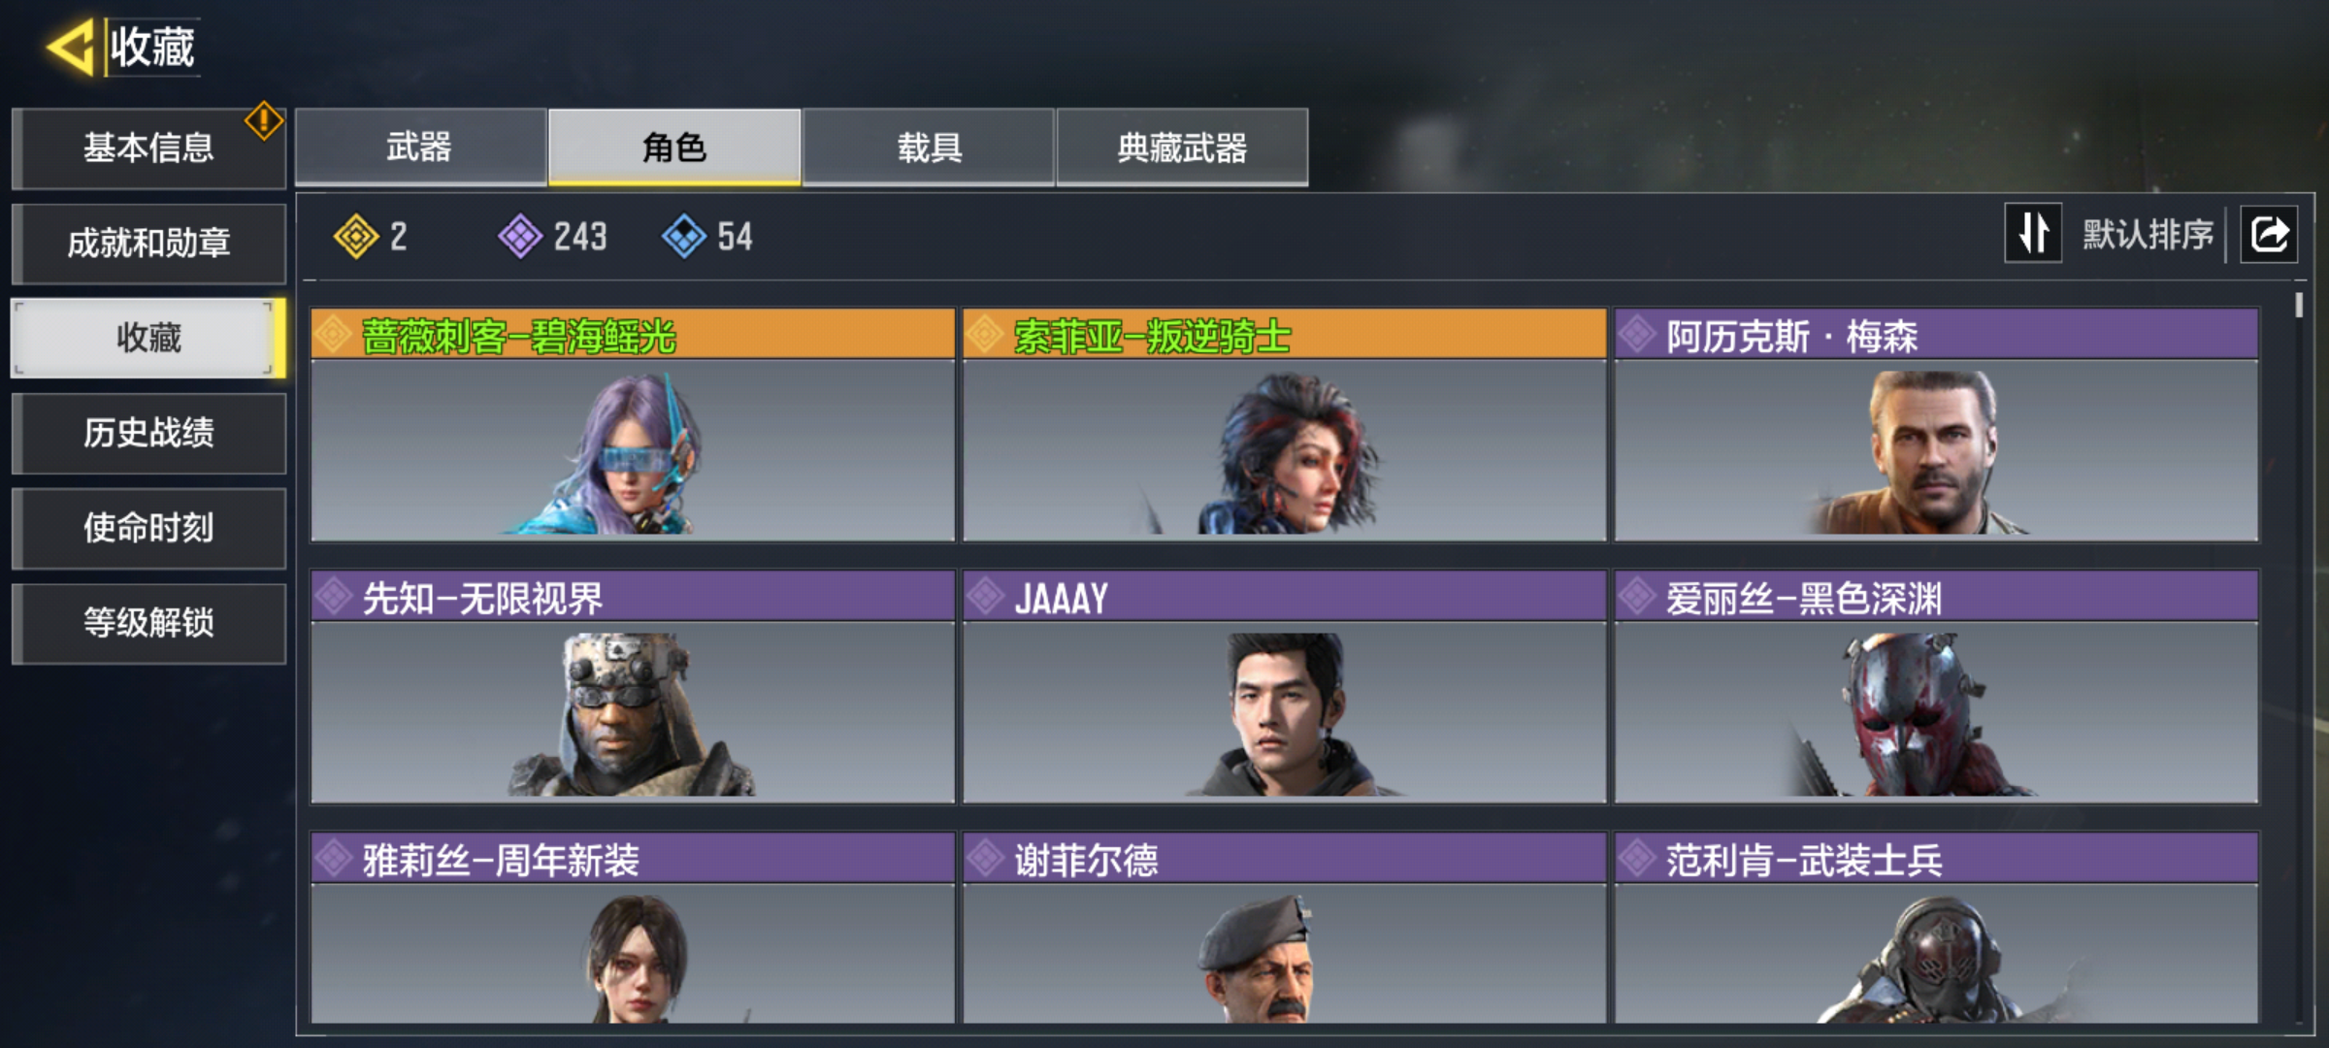Click the share export icon
The image size is (2329, 1048).
[x=2269, y=235]
